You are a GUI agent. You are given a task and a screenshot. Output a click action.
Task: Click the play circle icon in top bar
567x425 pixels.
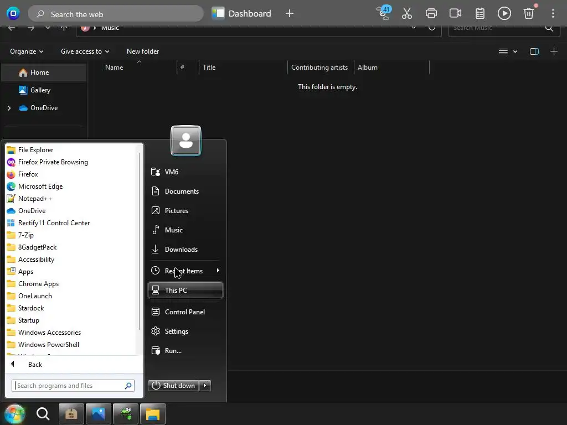(x=504, y=13)
